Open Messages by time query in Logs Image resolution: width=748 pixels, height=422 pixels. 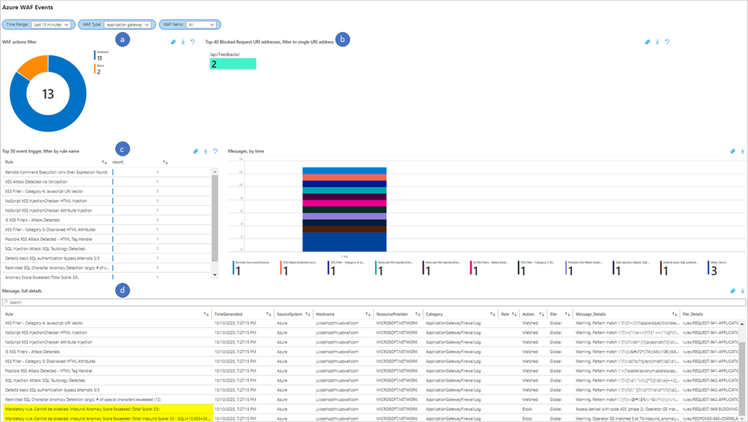click(x=733, y=151)
